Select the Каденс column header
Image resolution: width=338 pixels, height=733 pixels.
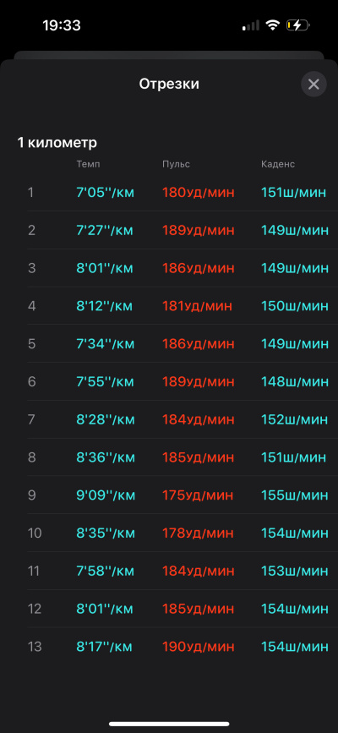(x=278, y=164)
